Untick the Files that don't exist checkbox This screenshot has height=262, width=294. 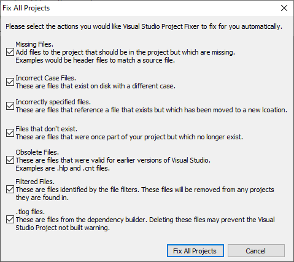pyautogui.click(x=10, y=133)
